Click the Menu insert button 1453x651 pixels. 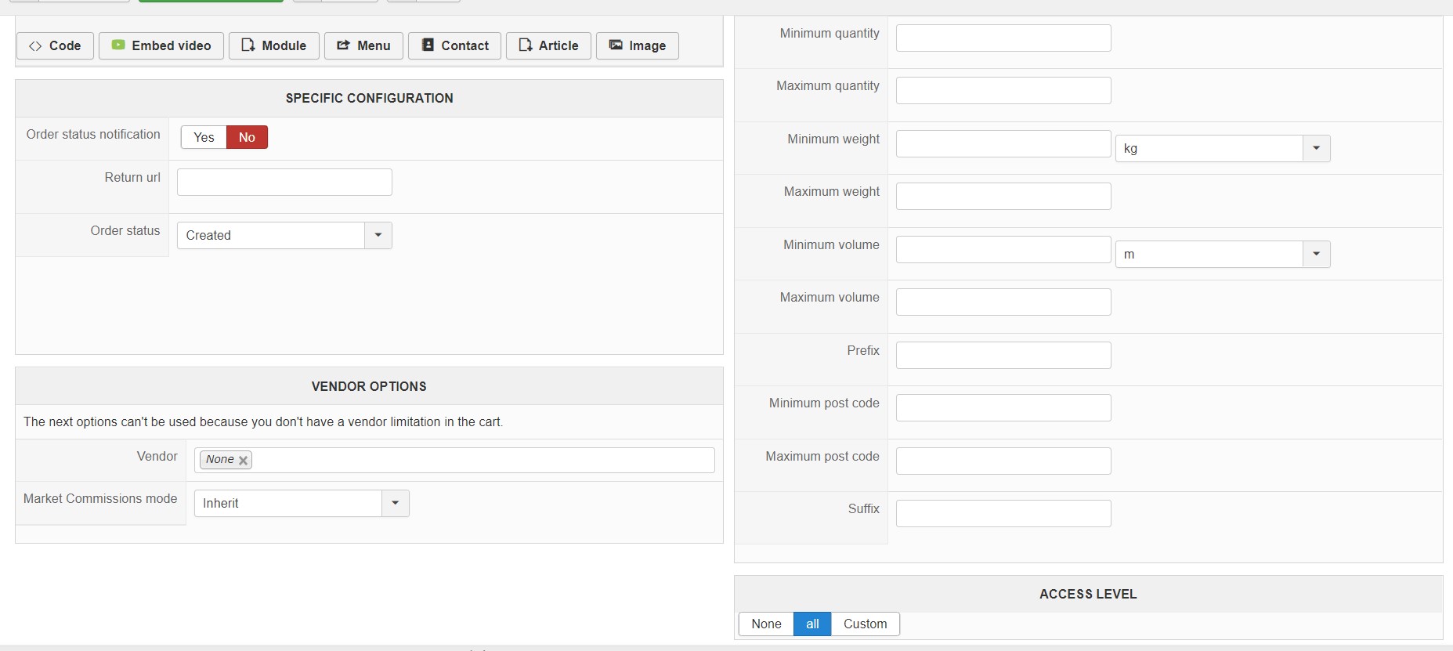tap(363, 45)
